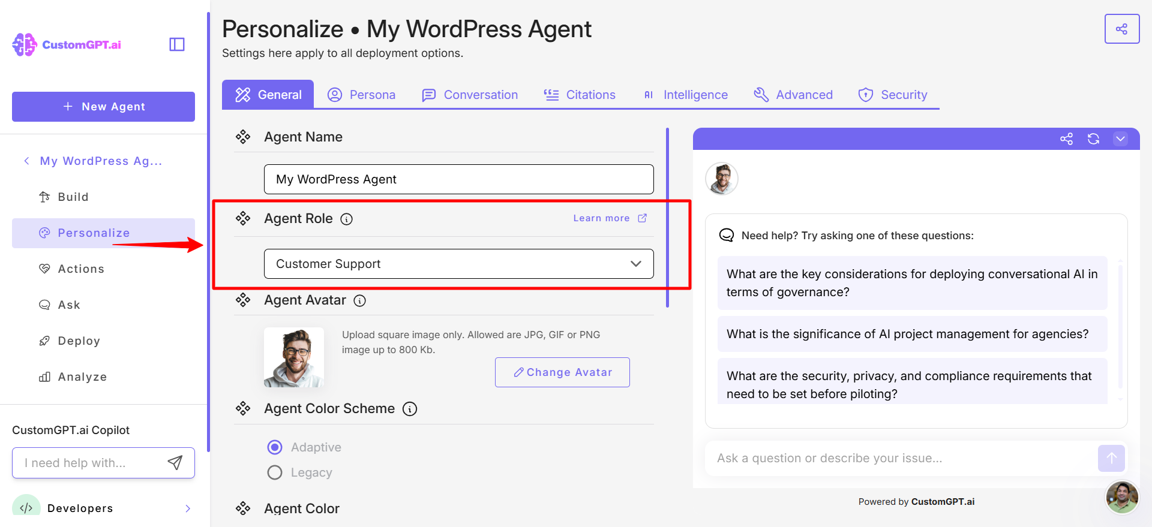This screenshot has width=1152, height=527.
Task: Click the Agent Color Scheme diamond icon
Action: click(243, 408)
